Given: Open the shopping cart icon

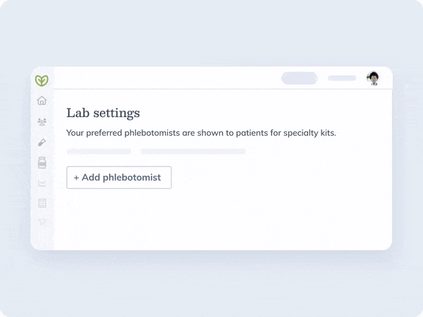Looking at the screenshot, I should pos(42,222).
